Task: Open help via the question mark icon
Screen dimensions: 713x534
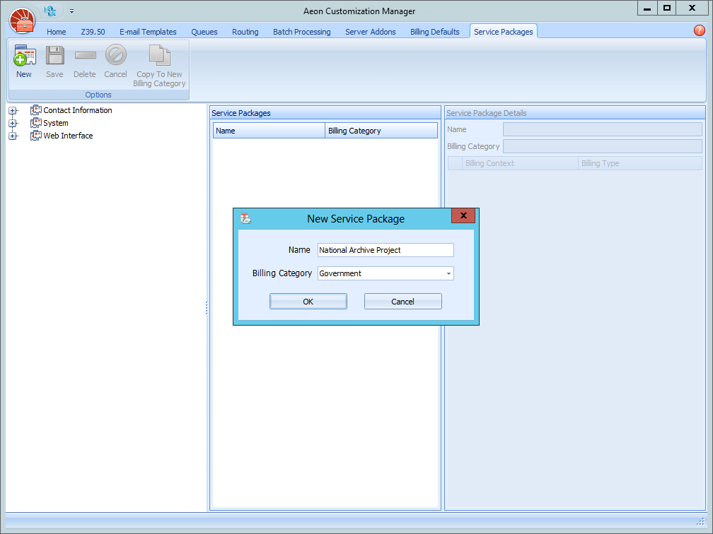Action: click(x=700, y=30)
